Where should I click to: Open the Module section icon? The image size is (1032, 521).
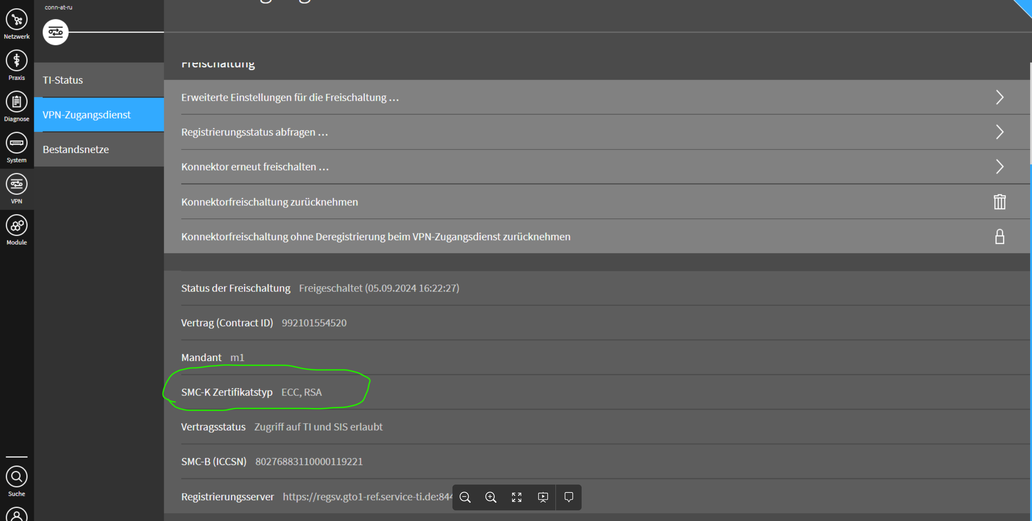click(16, 226)
